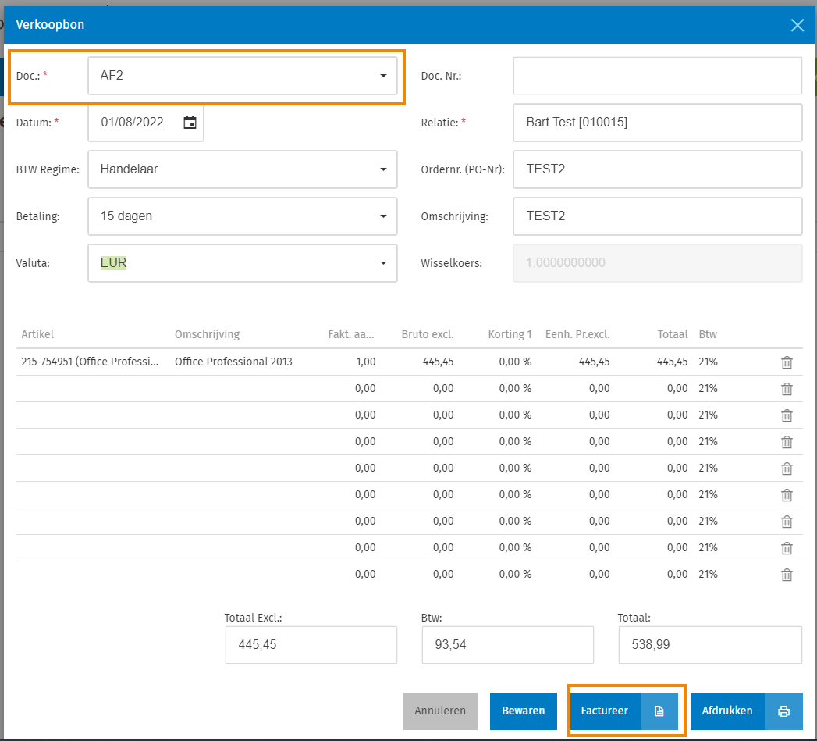Open the Doc. dropdown showing AF2
The width and height of the screenshot is (817, 741).
(242, 76)
